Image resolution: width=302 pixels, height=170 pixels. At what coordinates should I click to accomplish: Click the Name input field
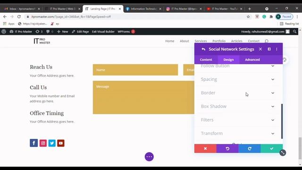(135, 70)
